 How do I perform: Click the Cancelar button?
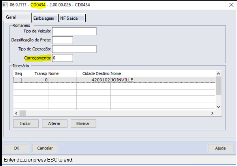coord(45,148)
